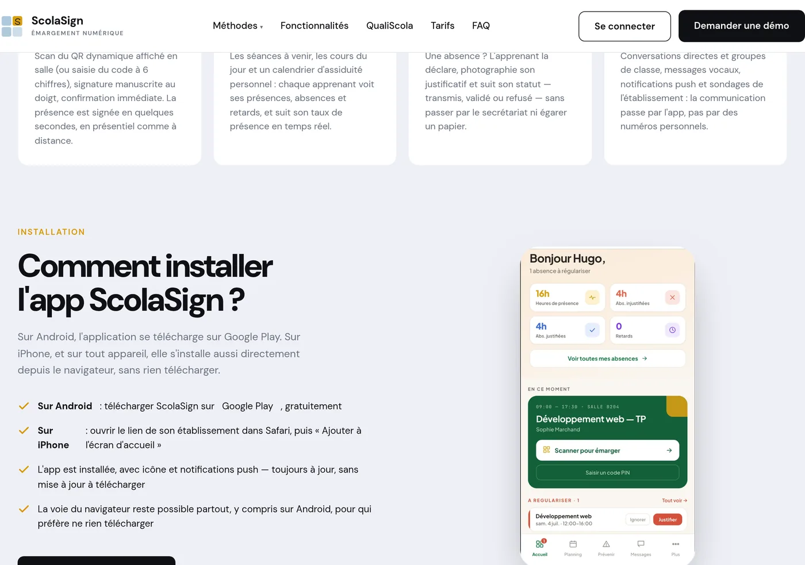Click the A REGULARISER · 1 label
Viewport: 805px width, 565px height.
[x=554, y=501]
